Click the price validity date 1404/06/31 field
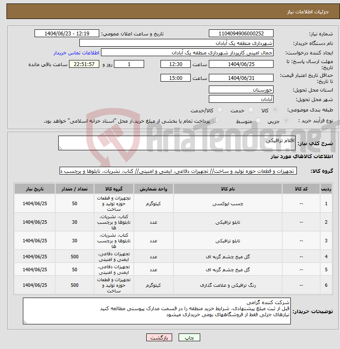 (241, 78)
